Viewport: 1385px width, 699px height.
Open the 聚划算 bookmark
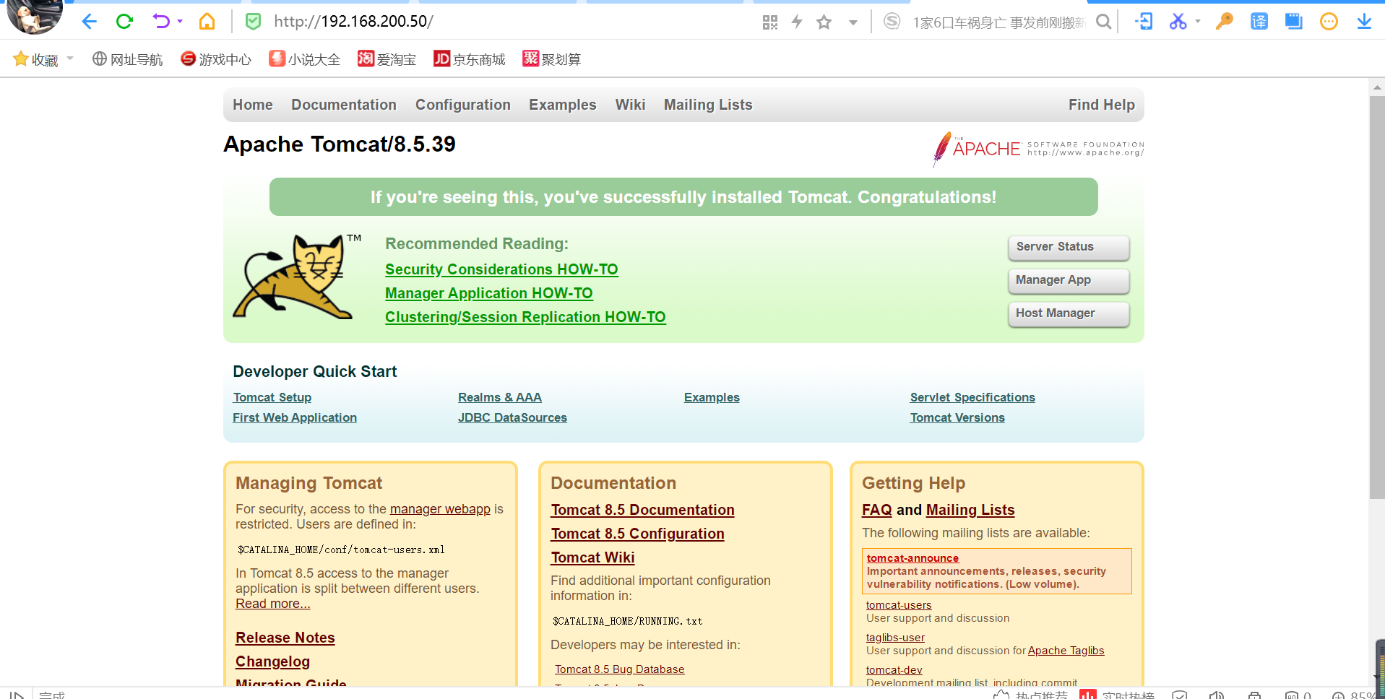(551, 59)
